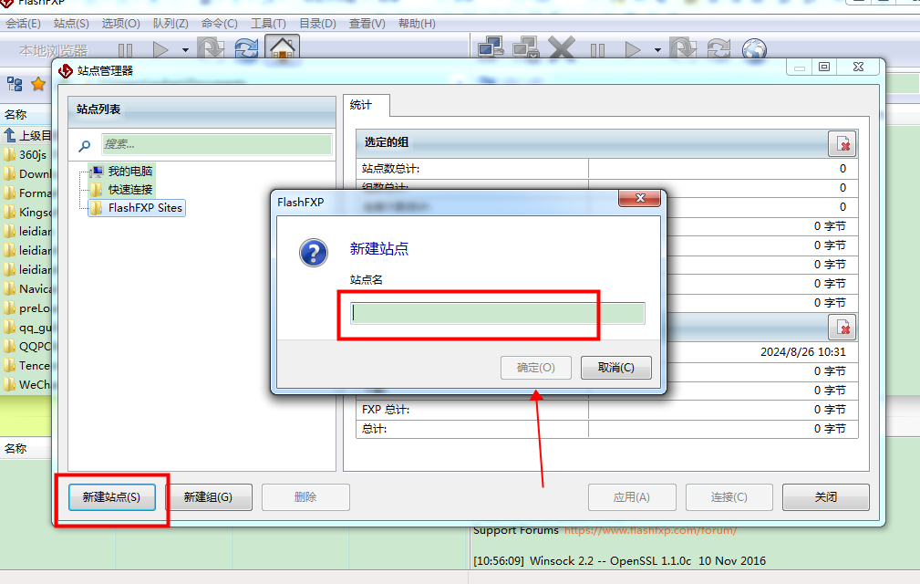Click the 站点名 text field
Viewport: 920px width, 584px height.
pos(498,313)
